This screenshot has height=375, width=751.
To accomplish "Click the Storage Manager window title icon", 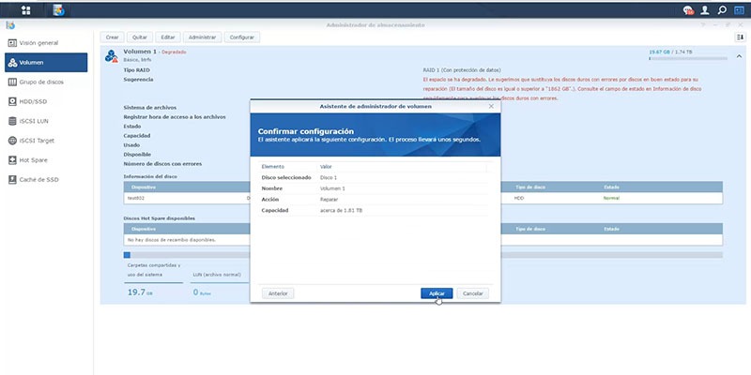I will pos(10,25).
